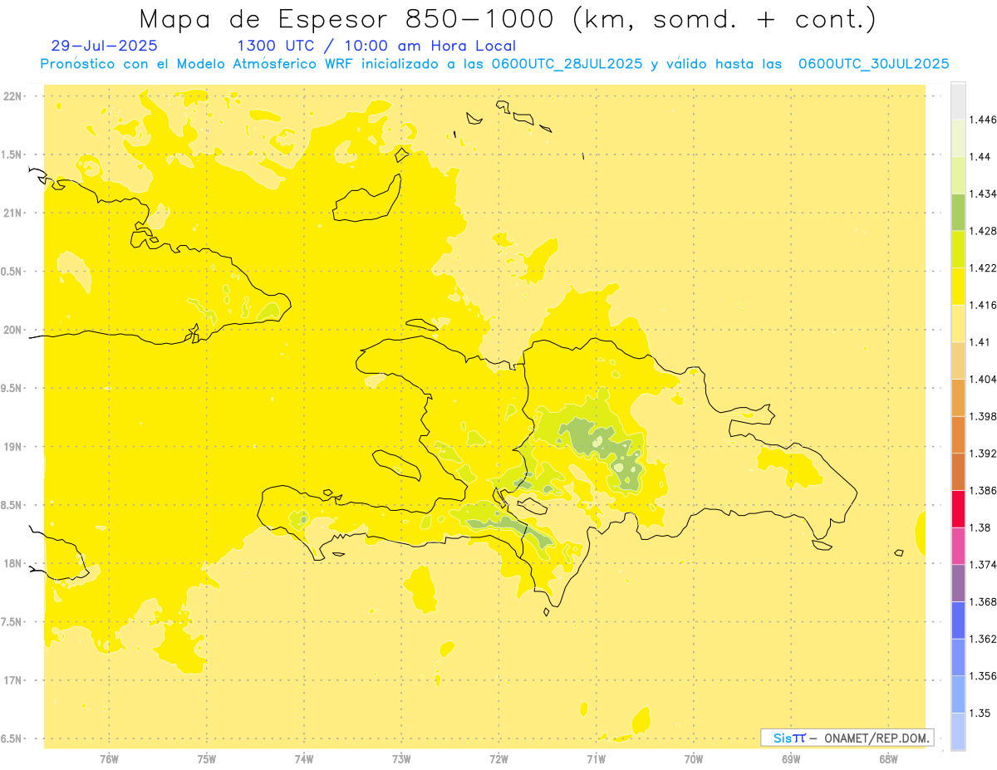
Task: Click the colorbar value 1.398
Action: click(985, 416)
